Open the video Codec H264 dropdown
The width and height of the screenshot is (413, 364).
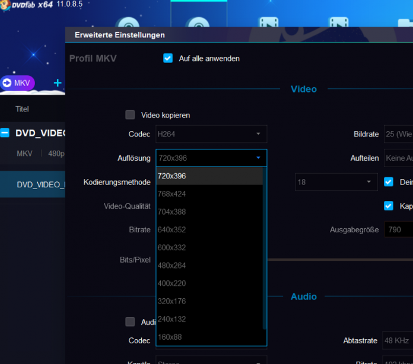[211, 134]
